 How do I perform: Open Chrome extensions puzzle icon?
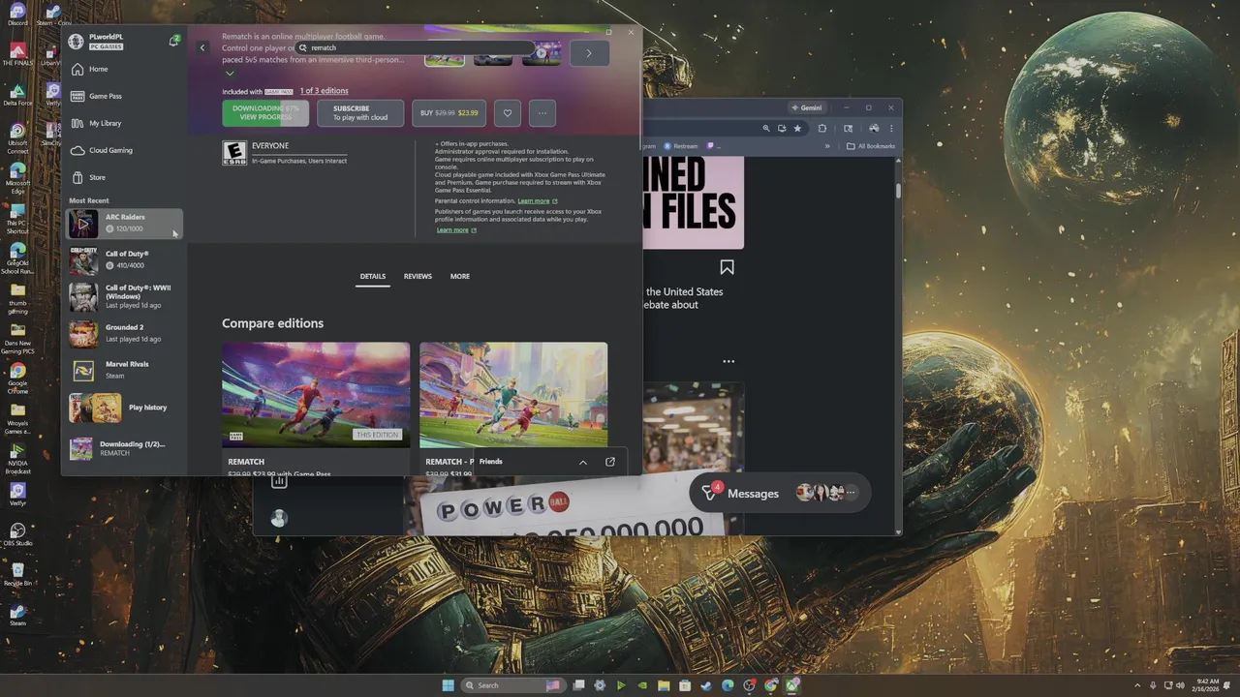[x=822, y=128]
